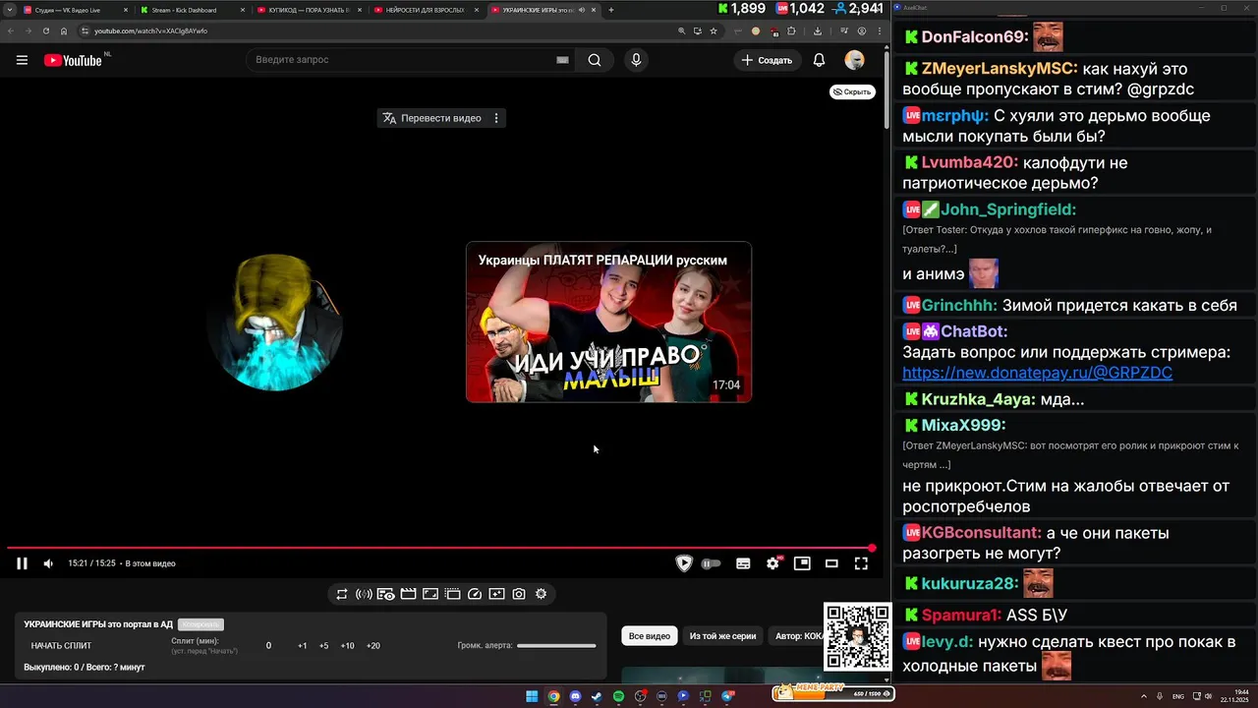The height and width of the screenshot is (708, 1258).
Task: Open the donatepay link in chat
Action: [1037, 373]
